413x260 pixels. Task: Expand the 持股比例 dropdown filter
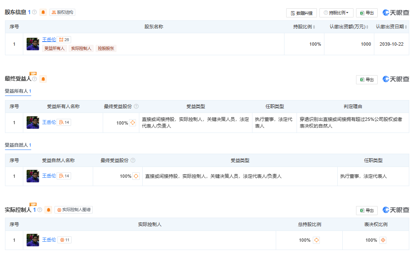336,13
